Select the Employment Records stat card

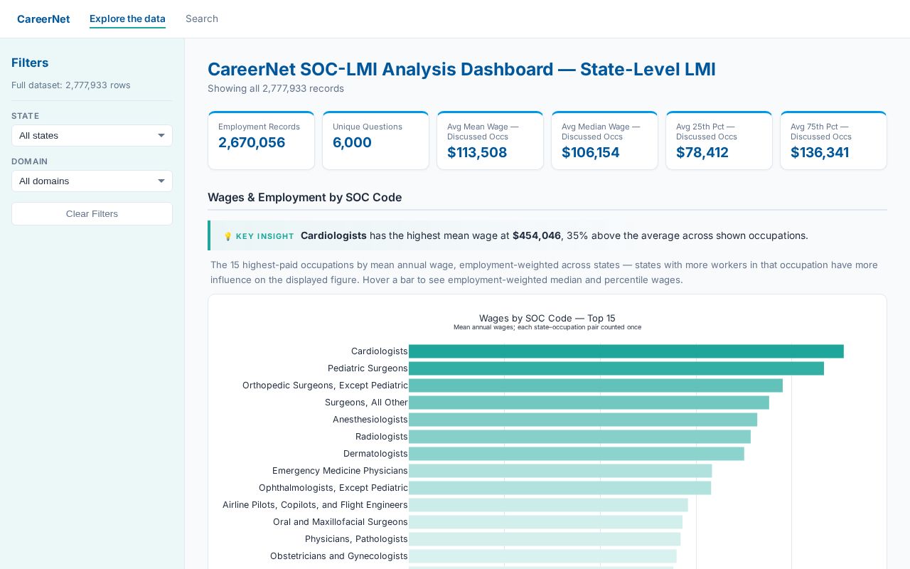pyautogui.click(x=261, y=140)
